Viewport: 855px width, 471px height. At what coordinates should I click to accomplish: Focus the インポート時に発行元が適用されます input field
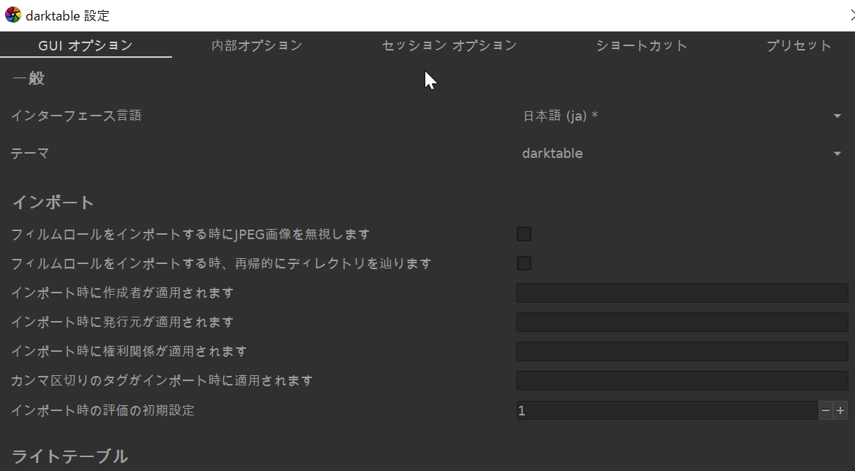click(682, 323)
